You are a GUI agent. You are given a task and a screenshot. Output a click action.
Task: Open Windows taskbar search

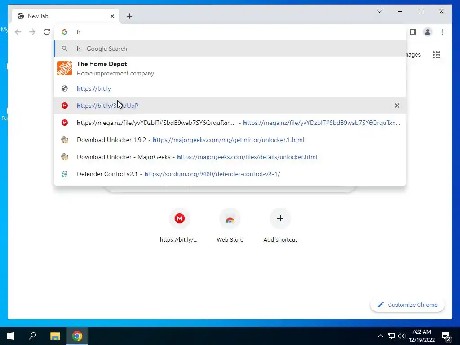(x=32, y=336)
